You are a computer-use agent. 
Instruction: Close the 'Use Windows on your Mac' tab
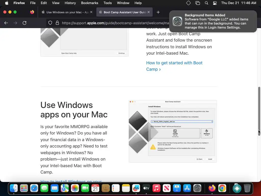click(x=91, y=12)
